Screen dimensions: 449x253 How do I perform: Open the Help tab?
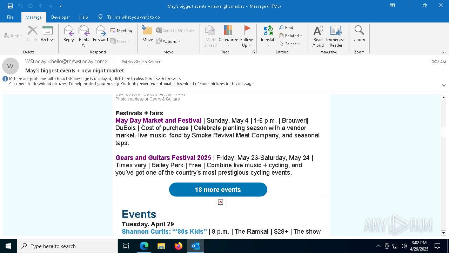pyautogui.click(x=83, y=17)
